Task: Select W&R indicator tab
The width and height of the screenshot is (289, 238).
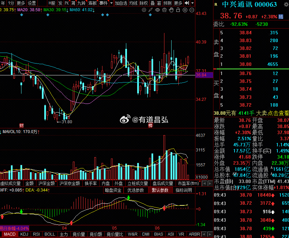Action: pyautogui.click(x=133, y=234)
